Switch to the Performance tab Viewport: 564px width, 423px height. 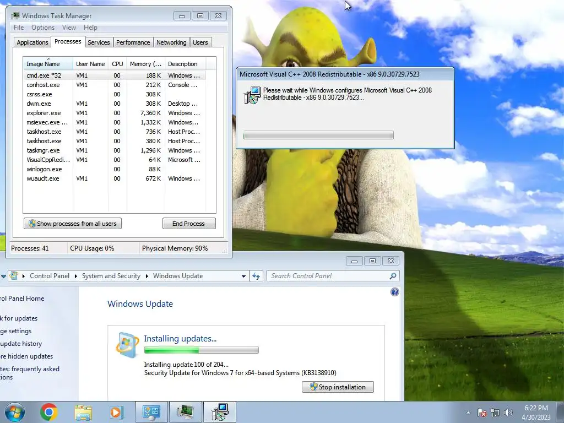tap(133, 42)
